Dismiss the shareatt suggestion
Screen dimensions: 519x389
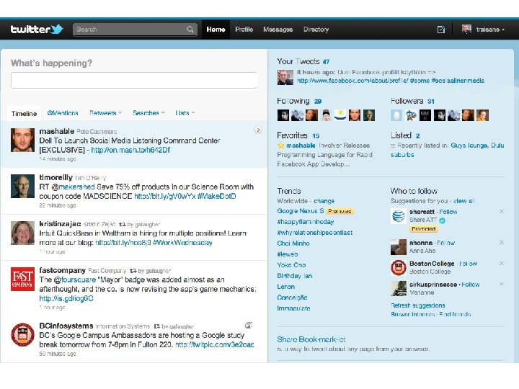pos(502,211)
